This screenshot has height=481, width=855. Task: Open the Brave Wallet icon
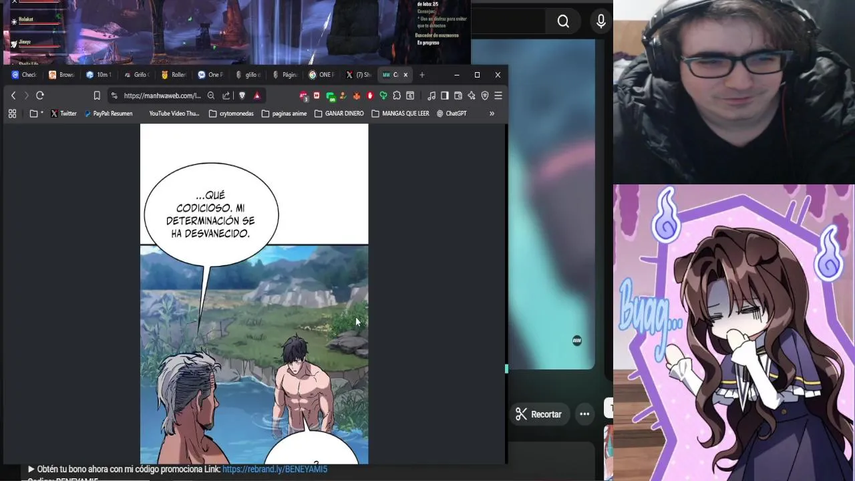pyautogui.click(x=458, y=96)
